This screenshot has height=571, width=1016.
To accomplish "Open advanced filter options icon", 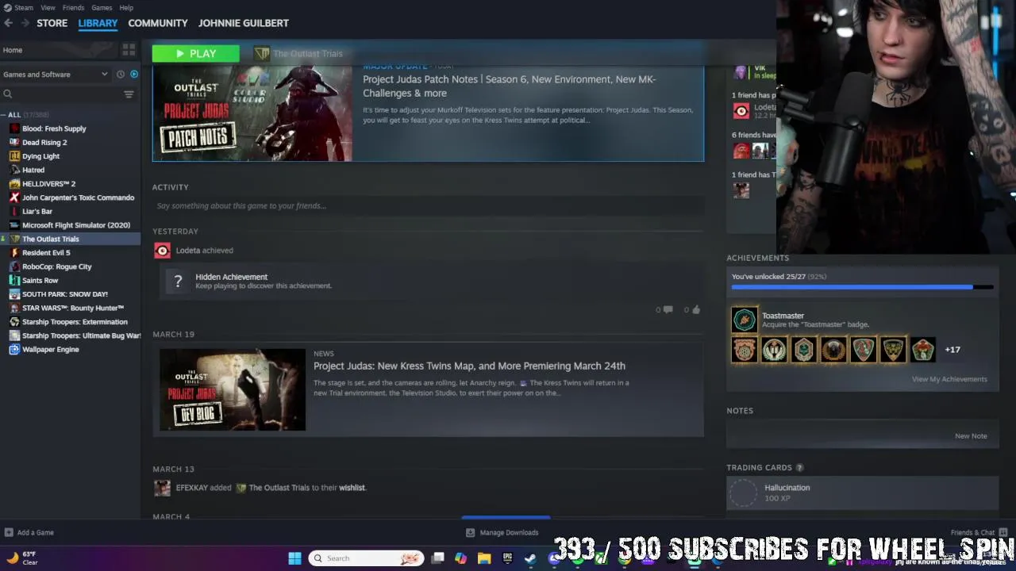I will pos(129,94).
